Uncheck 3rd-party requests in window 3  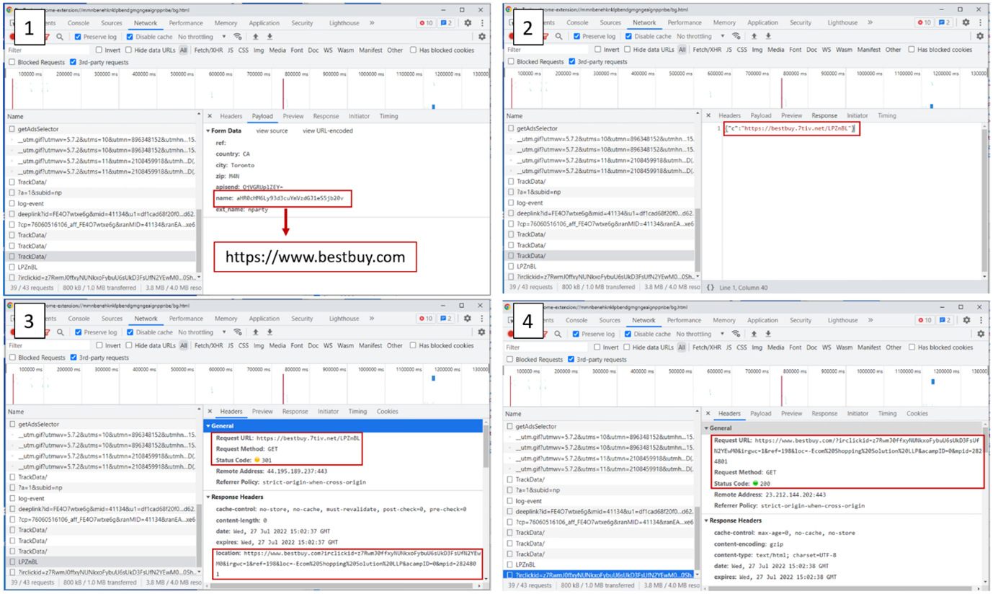pos(74,358)
